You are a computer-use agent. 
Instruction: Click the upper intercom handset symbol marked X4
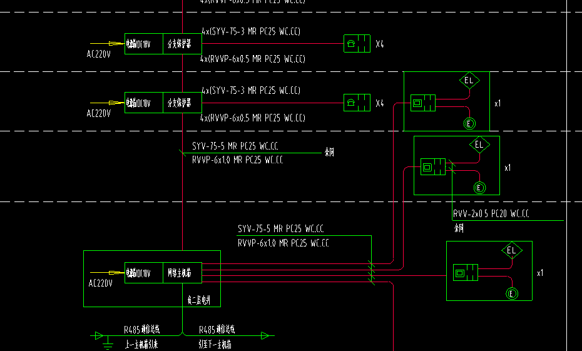tap(357, 44)
